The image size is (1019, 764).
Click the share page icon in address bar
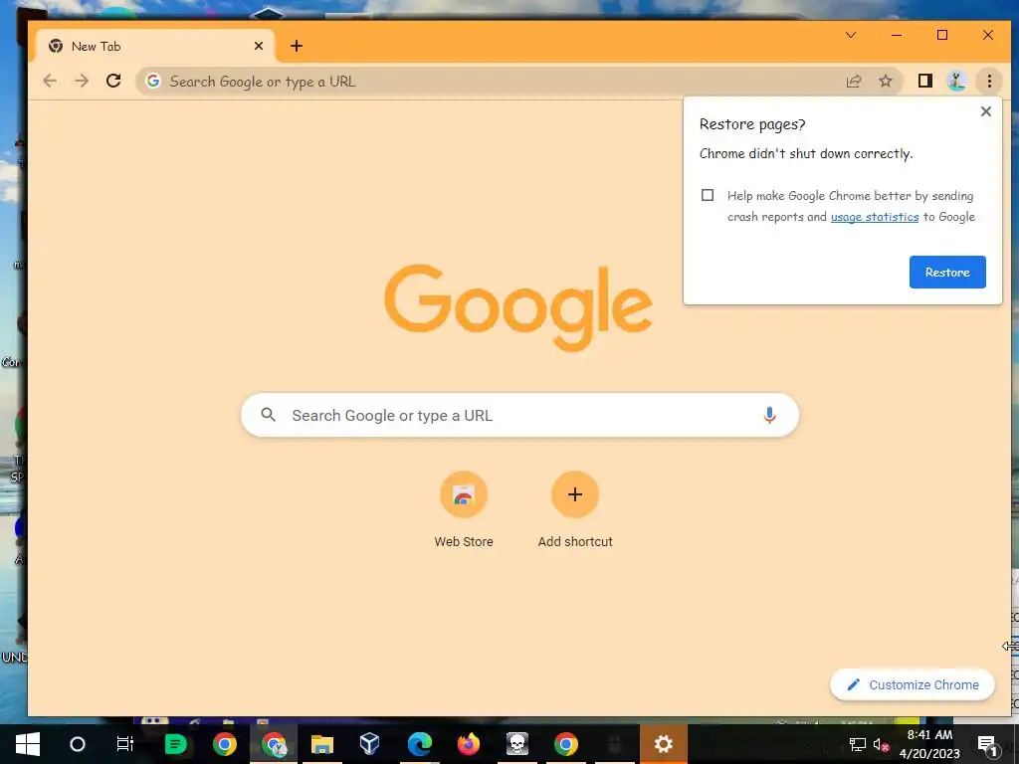coord(853,82)
